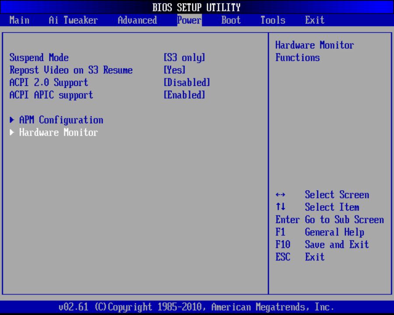
Task: Open the Tools menu
Action: (272, 20)
